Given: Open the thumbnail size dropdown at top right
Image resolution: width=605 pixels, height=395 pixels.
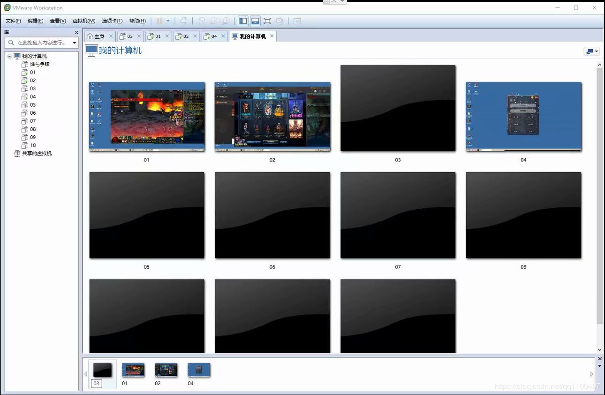Looking at the screenshot, I should click(x=592, y=51).
